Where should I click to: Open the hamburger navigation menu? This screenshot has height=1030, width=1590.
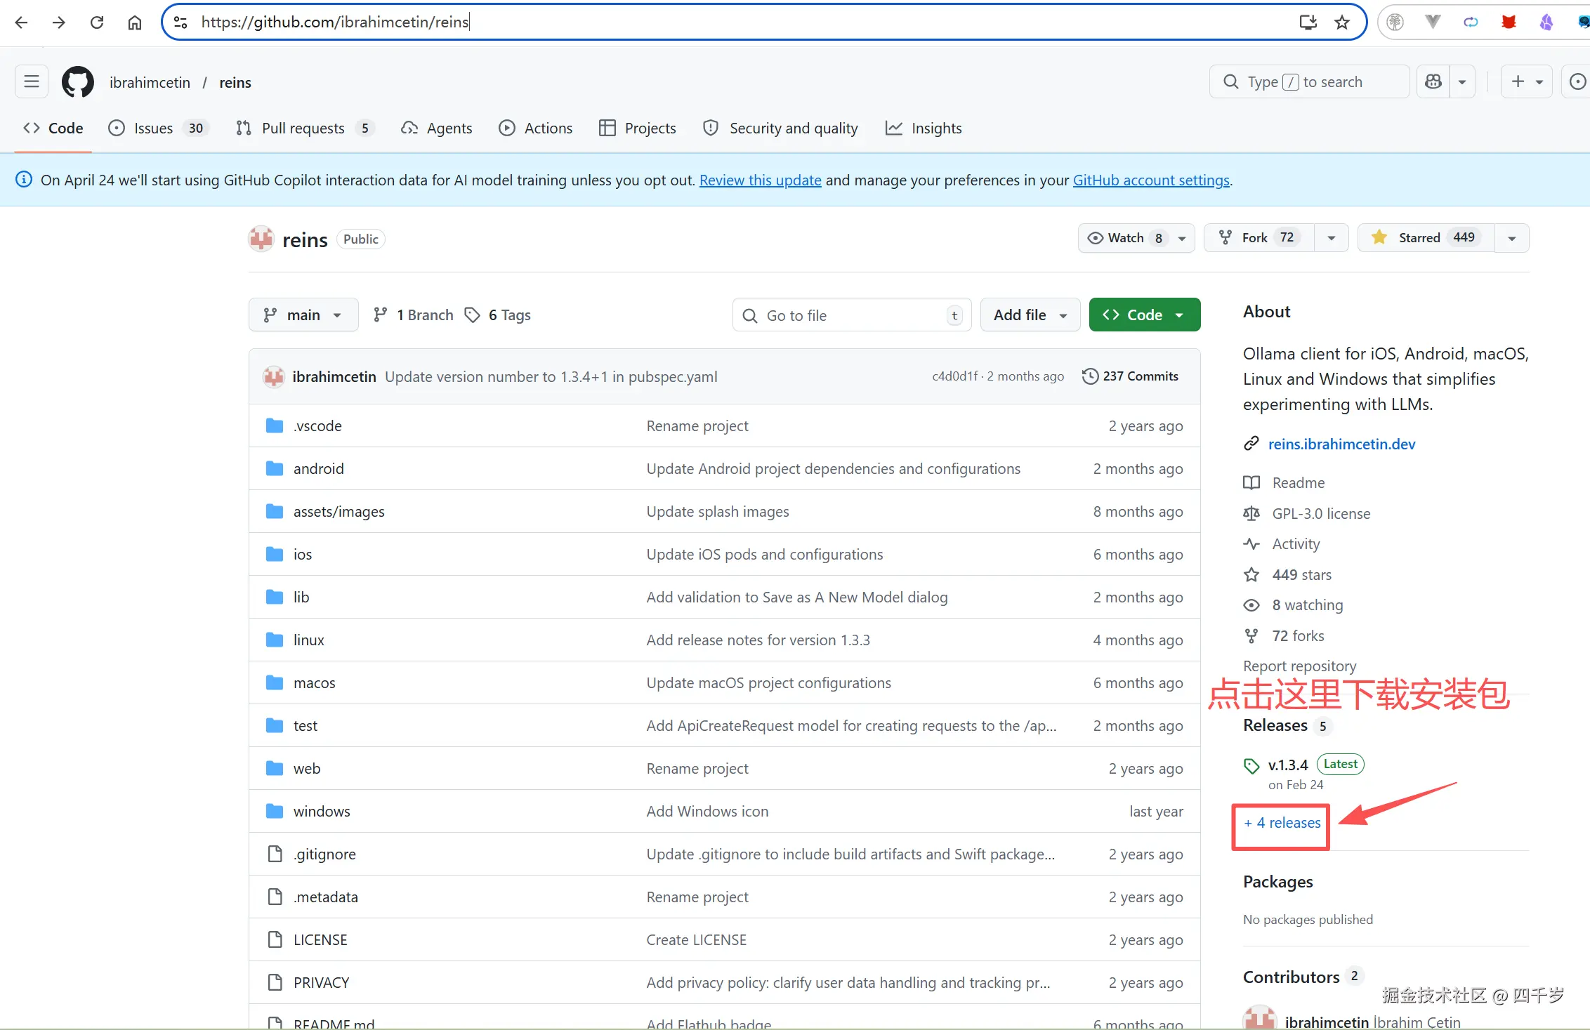pos(31,82)
